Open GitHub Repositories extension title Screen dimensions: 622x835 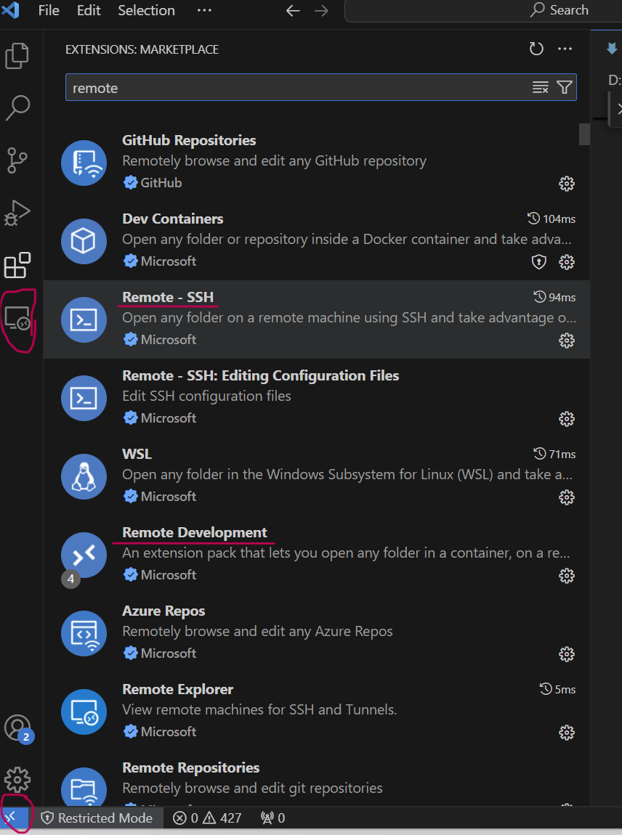click(x=189, y=140)
